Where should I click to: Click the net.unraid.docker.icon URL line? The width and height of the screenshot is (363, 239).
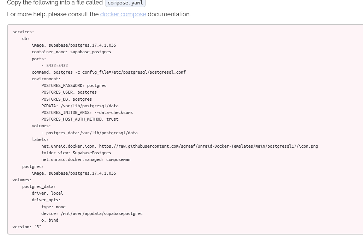(x=179, y=146)
